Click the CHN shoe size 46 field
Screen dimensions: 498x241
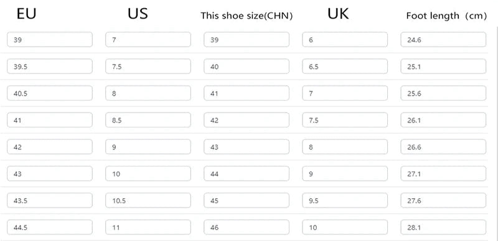[247, 227]
